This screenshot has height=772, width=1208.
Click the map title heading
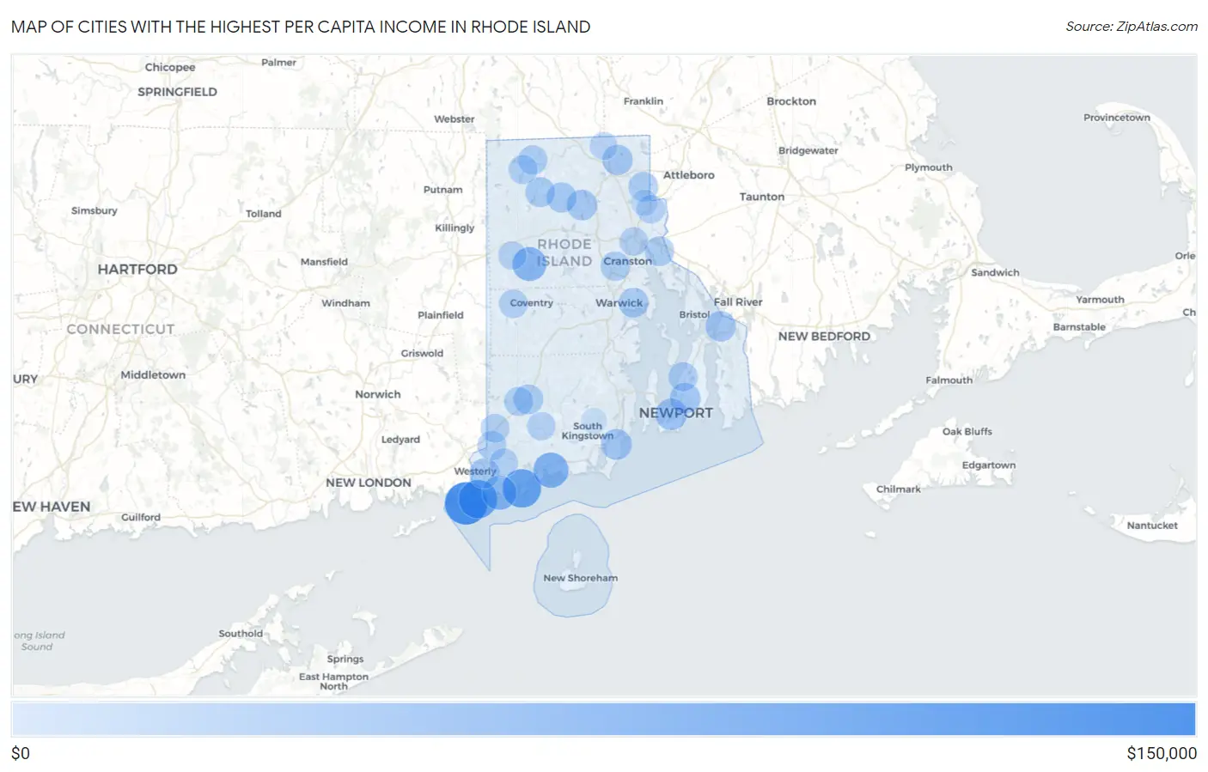click(x=301, y=27)
